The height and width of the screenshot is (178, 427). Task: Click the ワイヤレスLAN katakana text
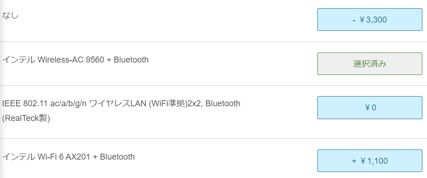pyautogui.click(x=118, y=103)
